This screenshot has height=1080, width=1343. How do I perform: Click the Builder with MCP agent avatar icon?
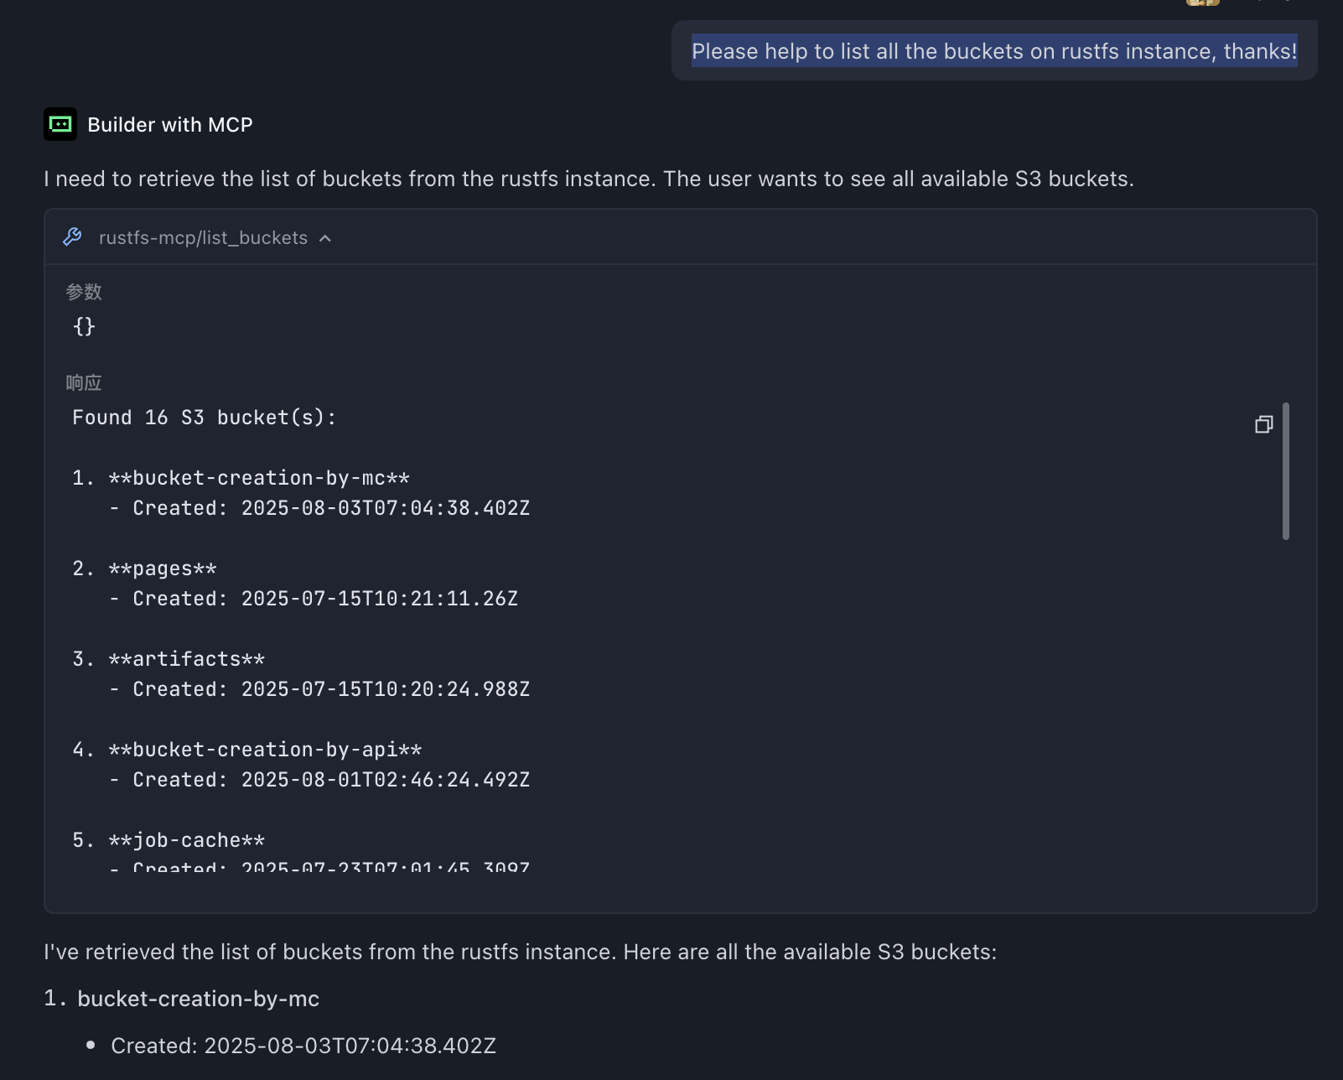click(60, 124)
